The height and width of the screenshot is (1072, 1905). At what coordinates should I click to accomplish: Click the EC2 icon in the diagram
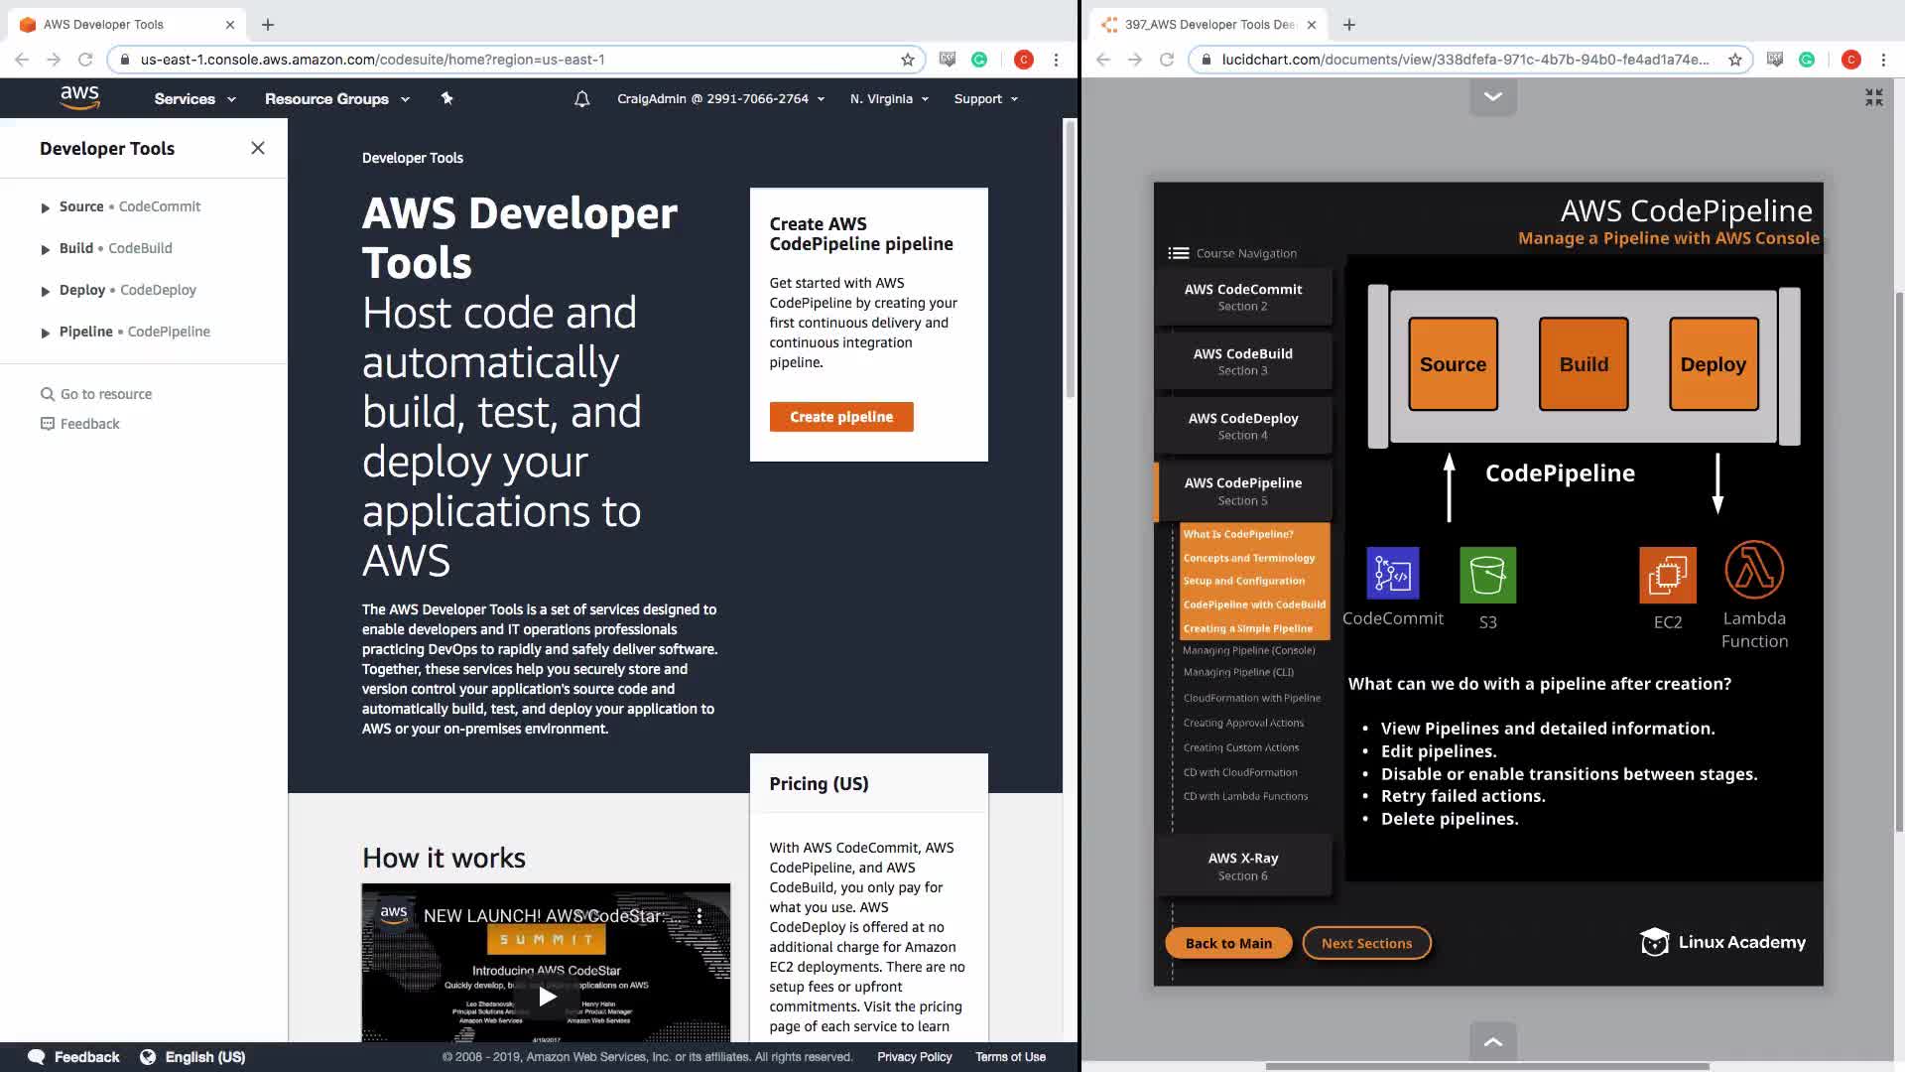1668,575
